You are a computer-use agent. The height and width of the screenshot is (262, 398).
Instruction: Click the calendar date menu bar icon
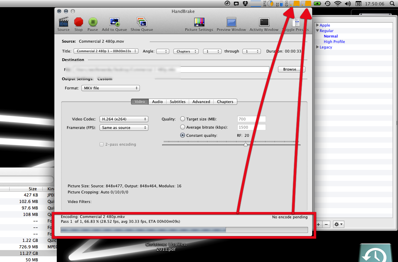click(358, 3)
